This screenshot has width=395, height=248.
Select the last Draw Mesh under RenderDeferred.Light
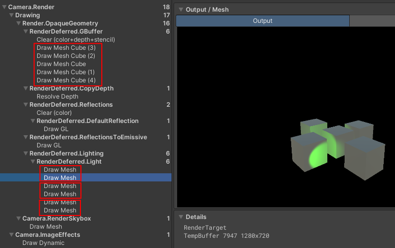(x=60, y=210)
